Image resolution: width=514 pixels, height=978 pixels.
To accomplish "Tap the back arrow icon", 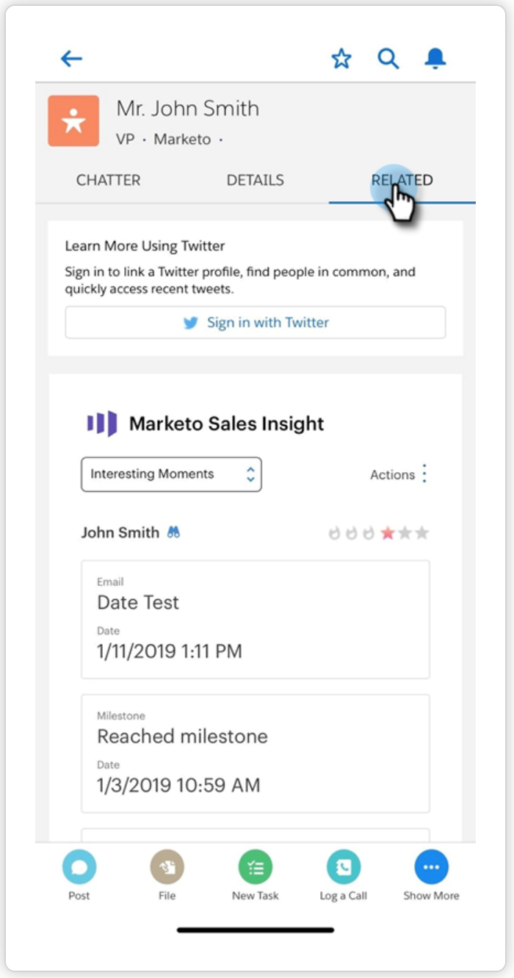I will pyautogui.click(x=71, y=59).
